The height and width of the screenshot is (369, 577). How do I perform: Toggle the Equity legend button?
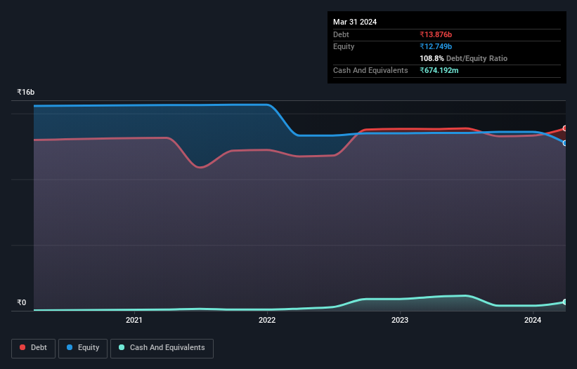83,348
